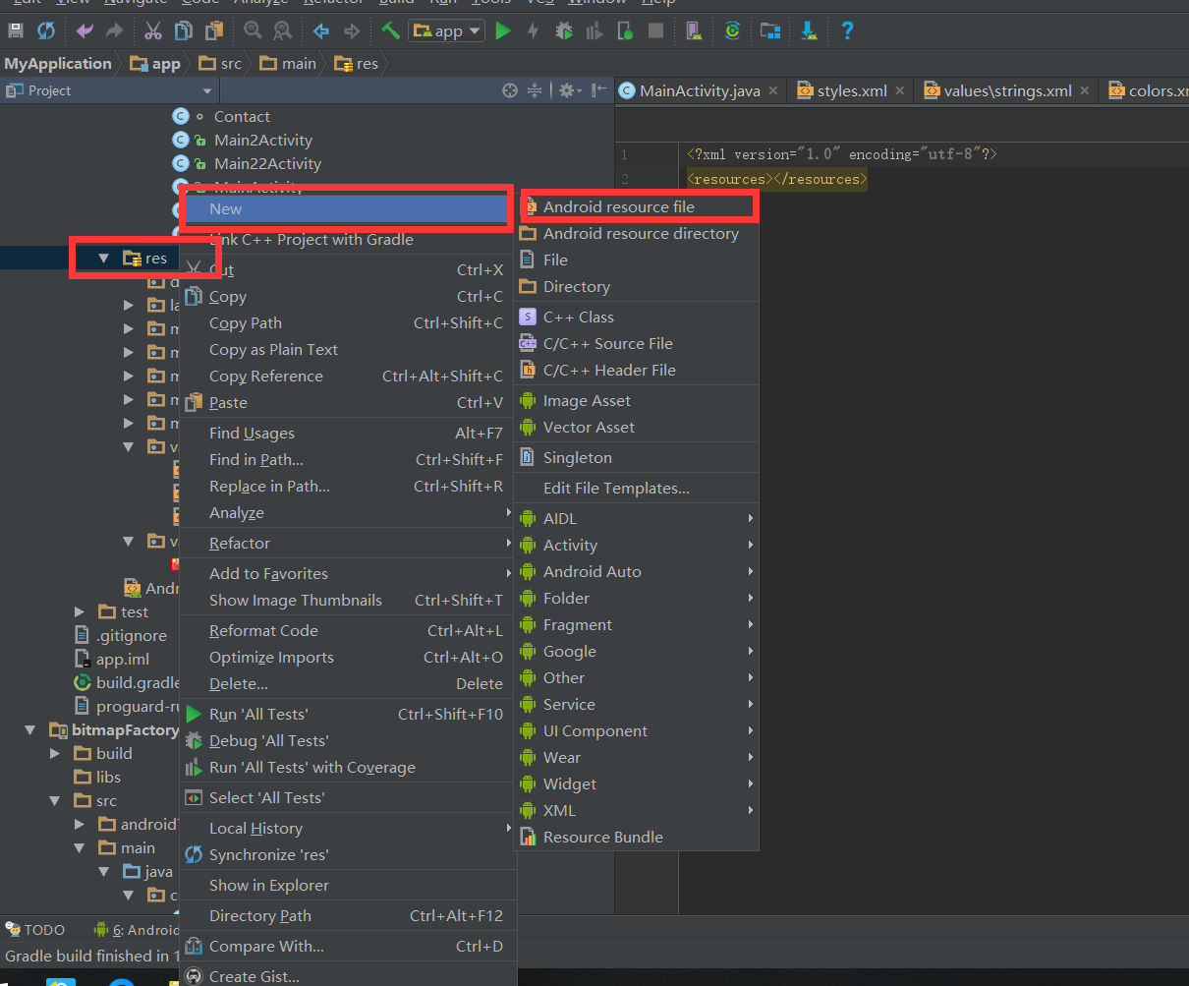Open Help with the question mark icon
Screen dimensions: 1189x986
point(846,30)
